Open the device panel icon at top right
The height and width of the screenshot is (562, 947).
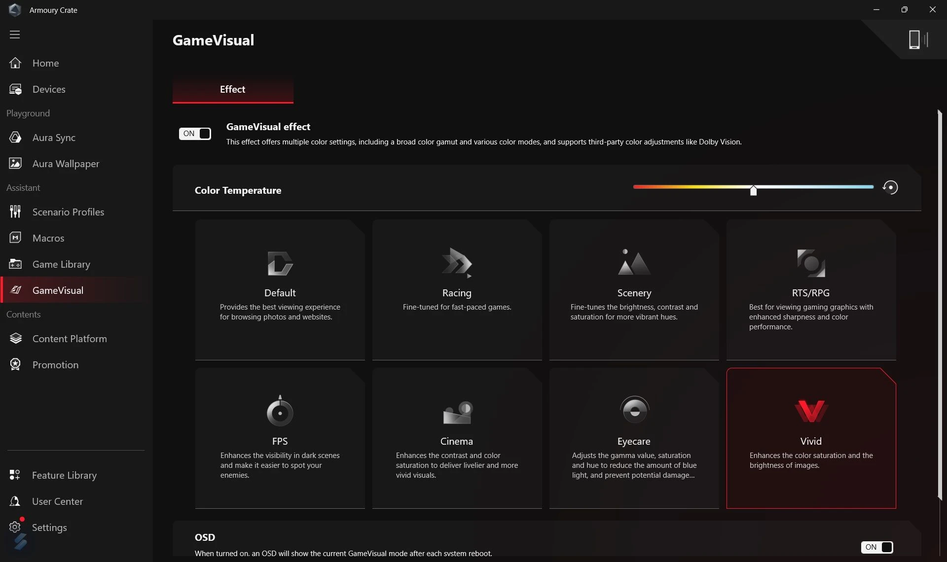(x=918, y=39)
